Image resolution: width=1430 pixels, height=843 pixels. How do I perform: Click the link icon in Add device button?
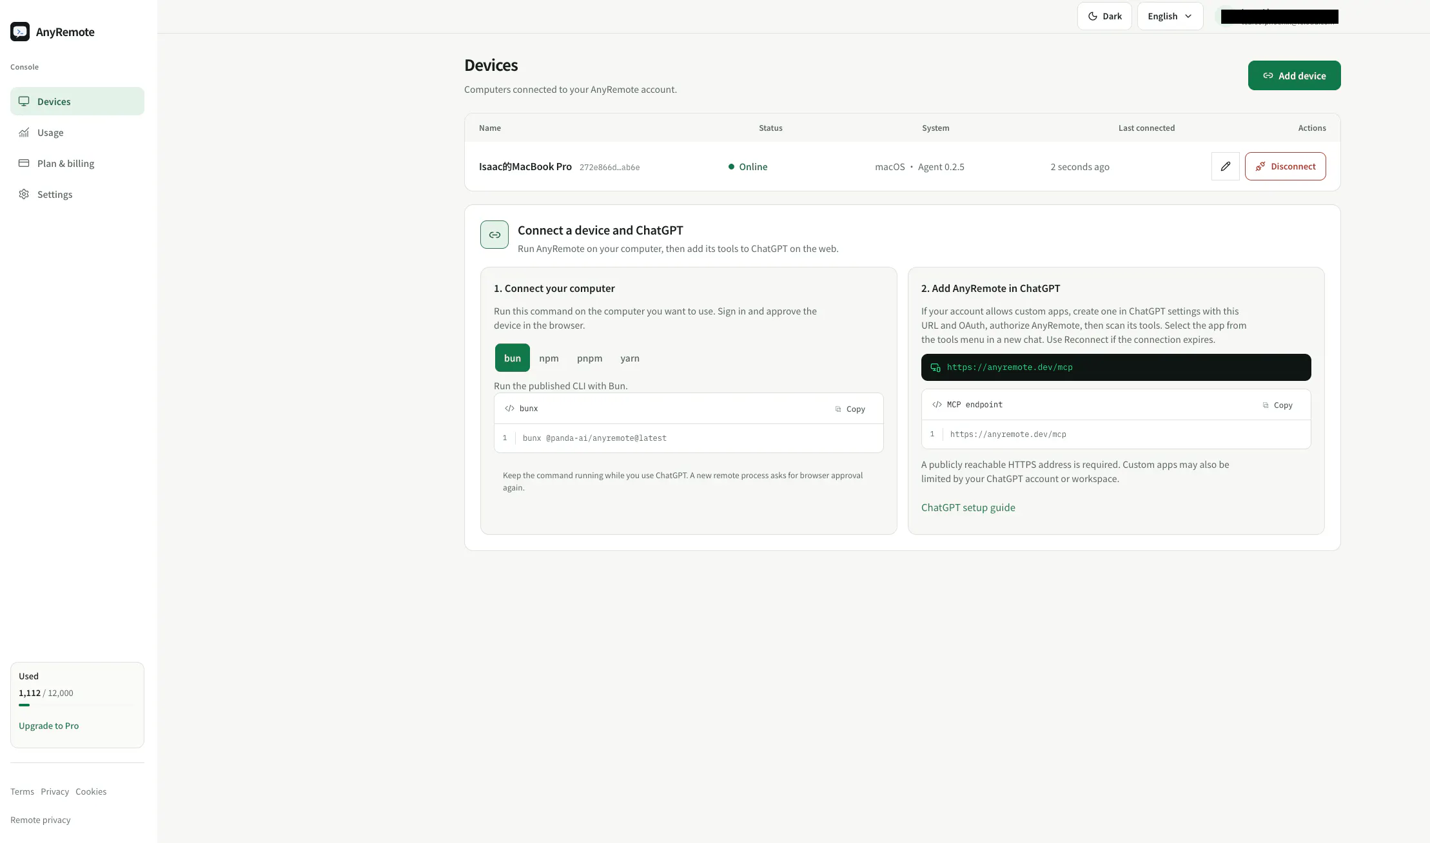1268,75
